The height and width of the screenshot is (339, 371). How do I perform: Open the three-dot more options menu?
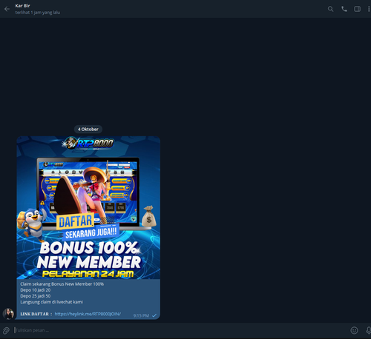pyautogui.click(x=369, y=9)
